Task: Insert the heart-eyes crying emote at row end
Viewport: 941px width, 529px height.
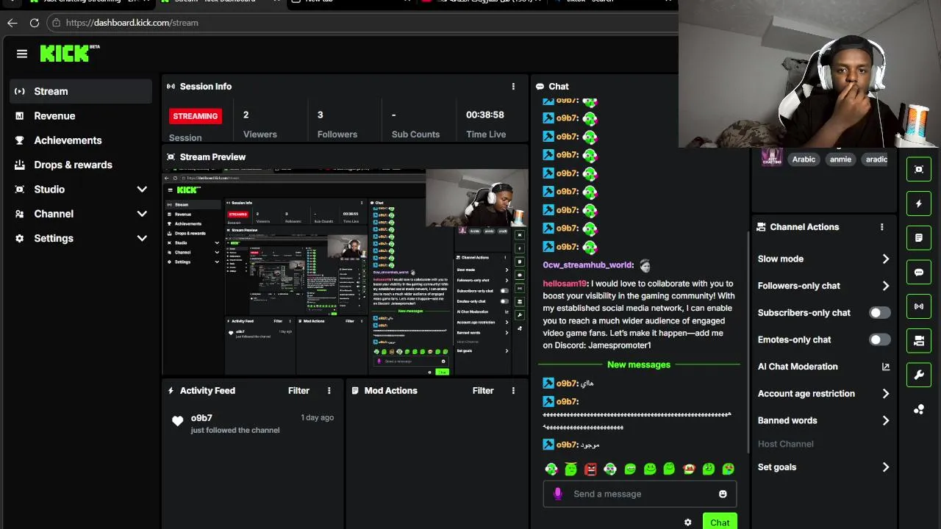Action: (728, 469)
